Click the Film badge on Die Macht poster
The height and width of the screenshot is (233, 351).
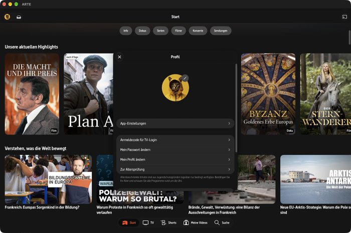(x=54, y=131)
